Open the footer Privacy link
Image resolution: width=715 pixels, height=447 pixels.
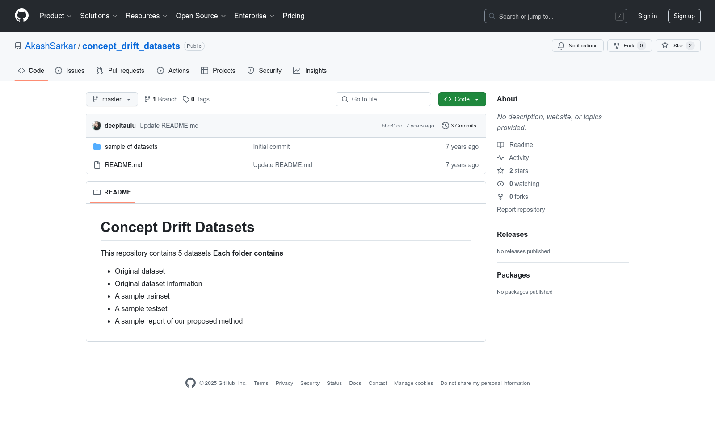284,383
